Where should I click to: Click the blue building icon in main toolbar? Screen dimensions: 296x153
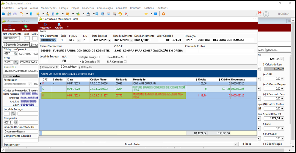(x=3, y=14)
